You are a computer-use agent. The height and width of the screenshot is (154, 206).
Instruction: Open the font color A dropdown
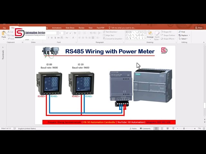click(x=74, y=38)
